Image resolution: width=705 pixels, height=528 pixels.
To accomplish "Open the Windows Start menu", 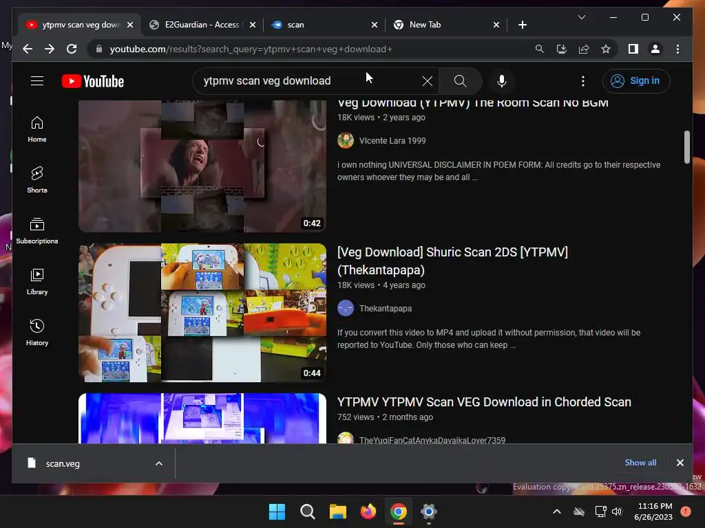I will click(277, 511).
